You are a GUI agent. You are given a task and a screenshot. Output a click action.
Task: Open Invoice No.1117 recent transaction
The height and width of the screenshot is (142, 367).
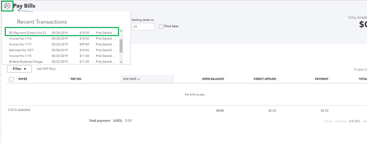(62, 44)
